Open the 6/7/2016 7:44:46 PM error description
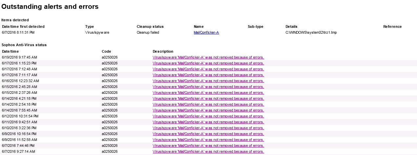 coord(208,146)
